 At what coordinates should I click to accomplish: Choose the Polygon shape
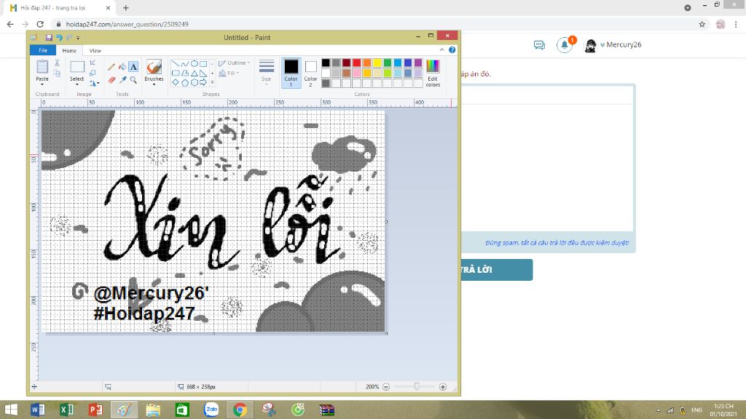184,73
